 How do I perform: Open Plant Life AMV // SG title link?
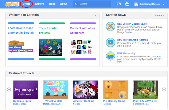[145, 101]
